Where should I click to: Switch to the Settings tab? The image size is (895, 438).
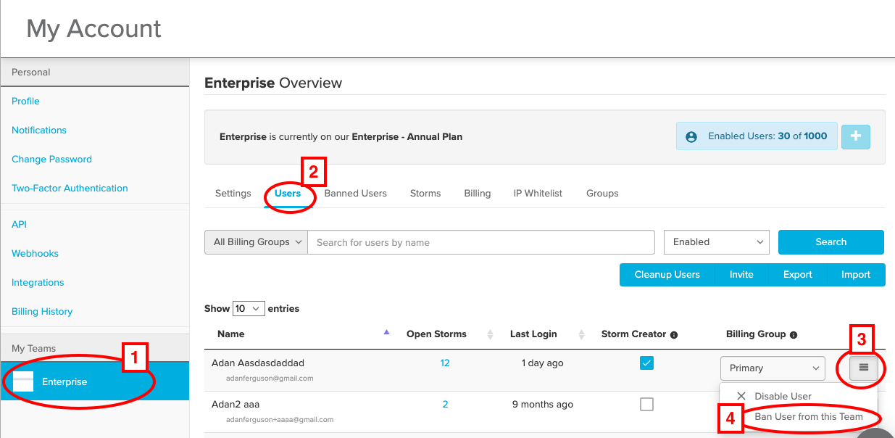click(x=233, y=194)
